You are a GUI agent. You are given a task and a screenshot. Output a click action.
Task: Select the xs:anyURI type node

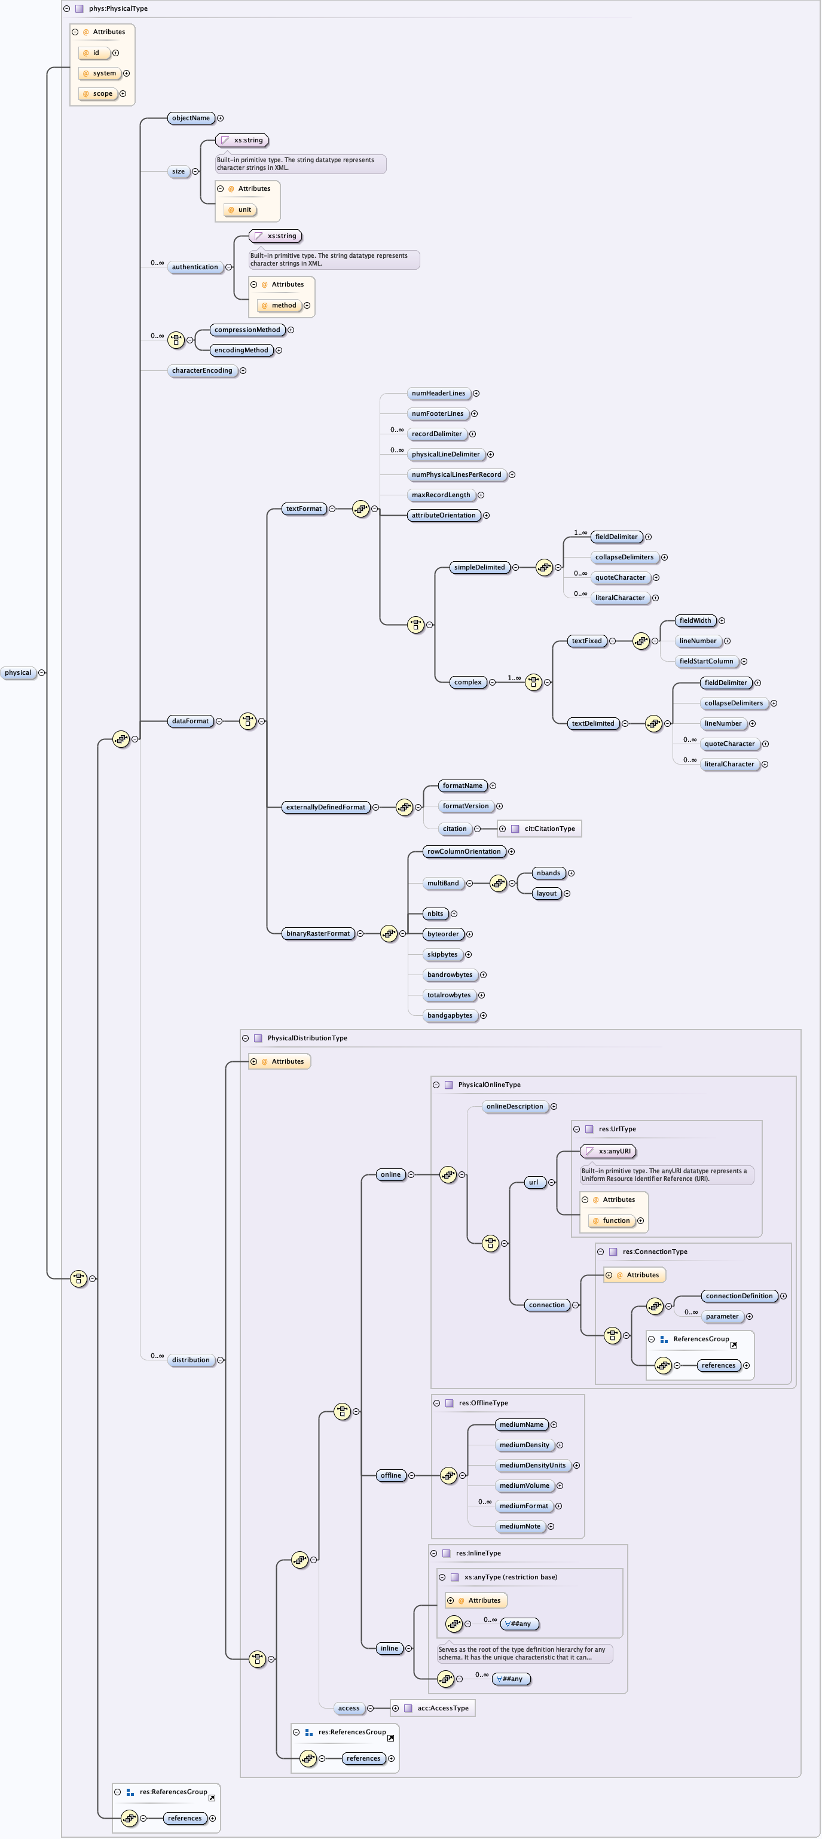tap(608, 1151)
